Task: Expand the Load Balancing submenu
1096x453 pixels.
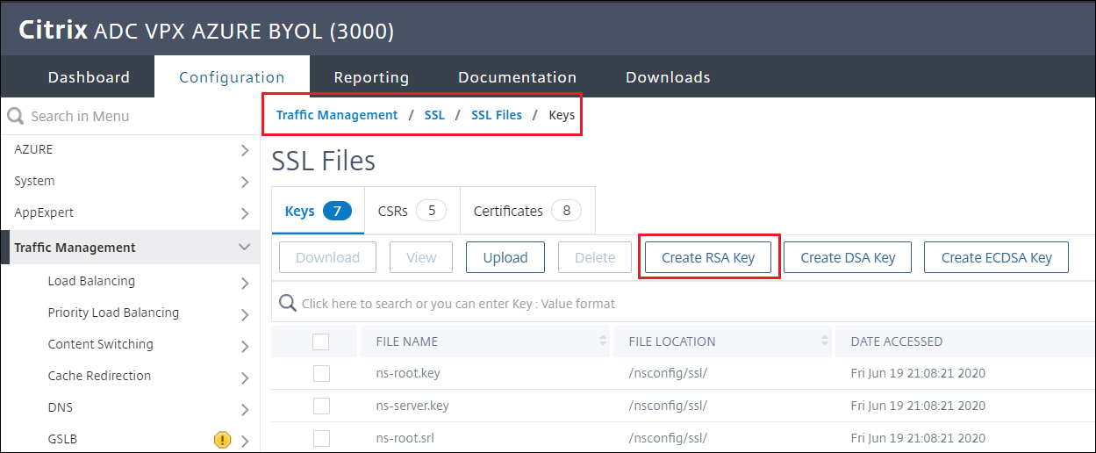Action: point(245,283)
